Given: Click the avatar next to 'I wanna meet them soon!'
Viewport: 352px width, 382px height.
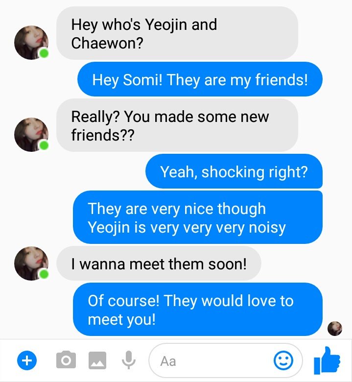Looking at the screenshot, I should [31, 263].
